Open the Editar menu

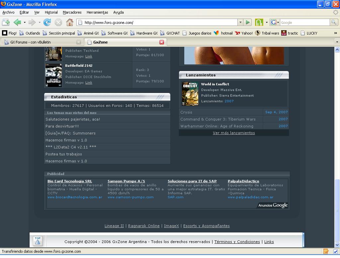tap(24, 12)
